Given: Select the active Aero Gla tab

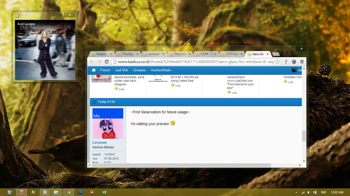Looking at the screenshot, I should 258,54.
